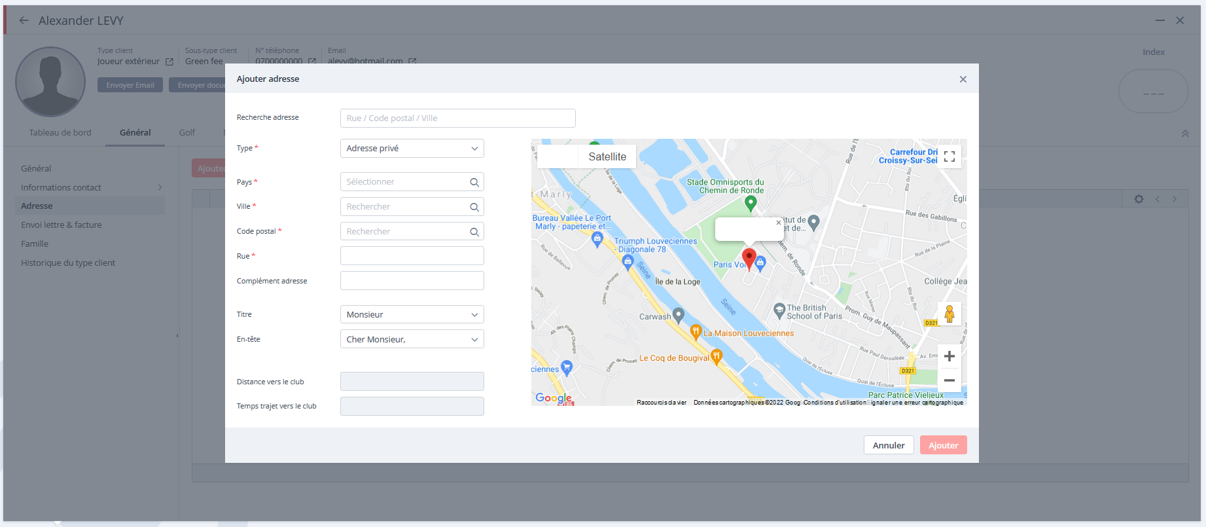Collapse the header with the double chevron
The image size is (1206, 527).
pyautogui.click(x=1185, y=134)
